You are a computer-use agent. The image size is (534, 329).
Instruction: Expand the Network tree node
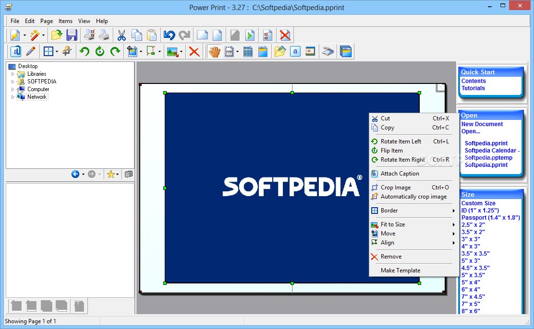pyautogui.click(x=12, y=97)
